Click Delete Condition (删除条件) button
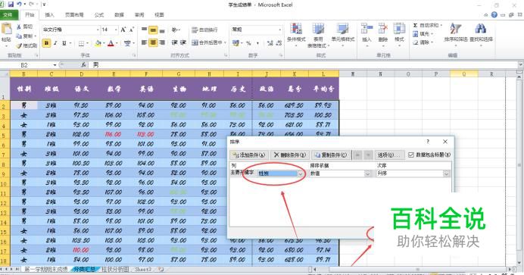 pyautogui.click(x=290, y=155)
